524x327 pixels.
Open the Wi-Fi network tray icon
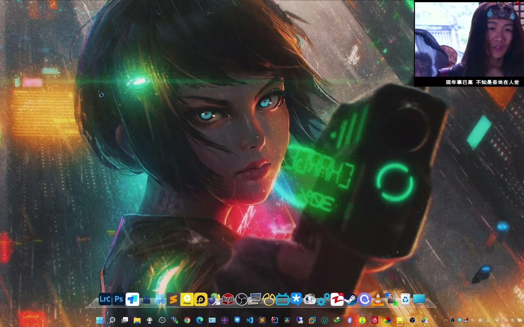[506, 320]
